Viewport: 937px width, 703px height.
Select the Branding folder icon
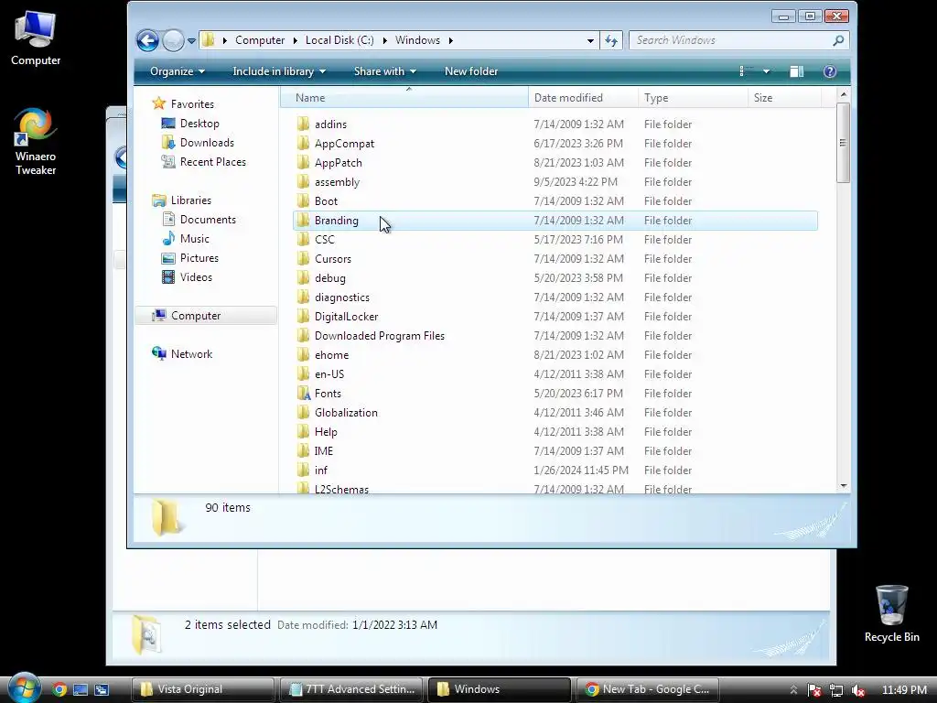[303, 220]
